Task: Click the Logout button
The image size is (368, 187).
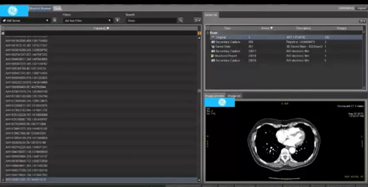Action: [361, 8]
